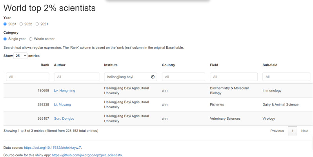The image size is (313, 157).
Task: Sort the table by Rank column
Action: 45,65
